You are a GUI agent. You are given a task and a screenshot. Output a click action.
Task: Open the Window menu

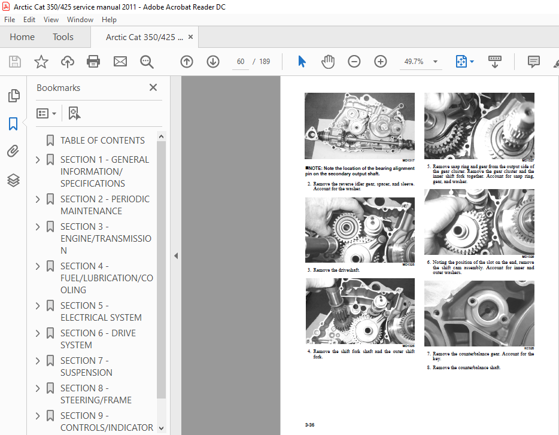pos(80,20)
